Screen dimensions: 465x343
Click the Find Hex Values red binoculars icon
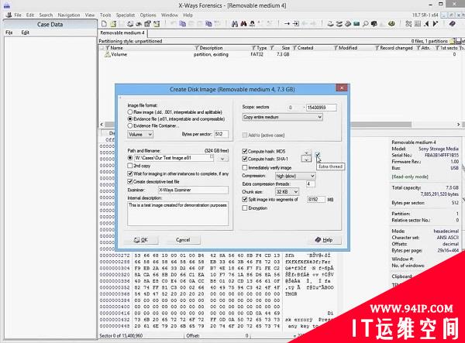coord(243,24)
